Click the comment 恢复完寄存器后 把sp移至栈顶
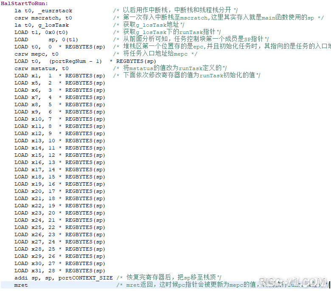 (x=169, y=277)
